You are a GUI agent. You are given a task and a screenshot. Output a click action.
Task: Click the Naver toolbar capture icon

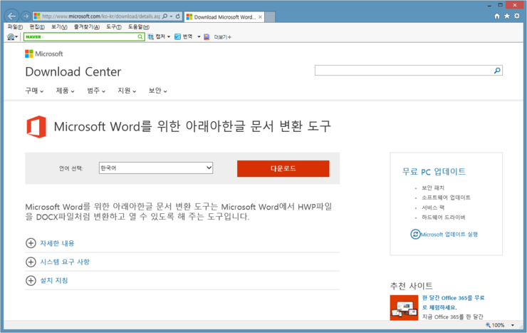[x=150, y=36]
